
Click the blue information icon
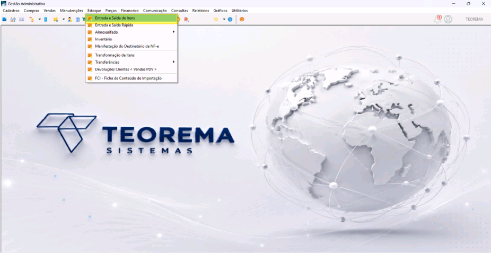pos(230,20)
